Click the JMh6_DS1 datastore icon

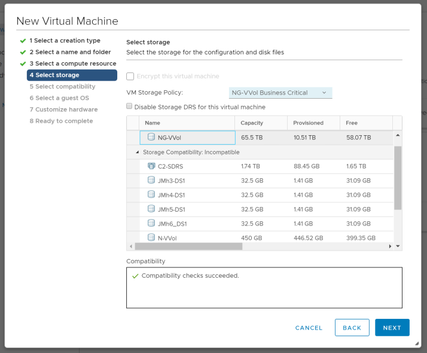pos(151,223)
